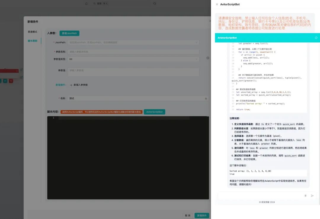
Task: Open the 参数值类型 dropdown showing int
Action: [x=133, y=59]
